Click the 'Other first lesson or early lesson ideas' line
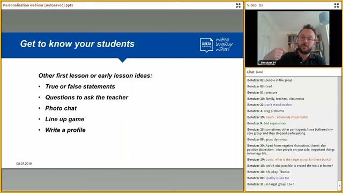343x193 pixels. 95,76
